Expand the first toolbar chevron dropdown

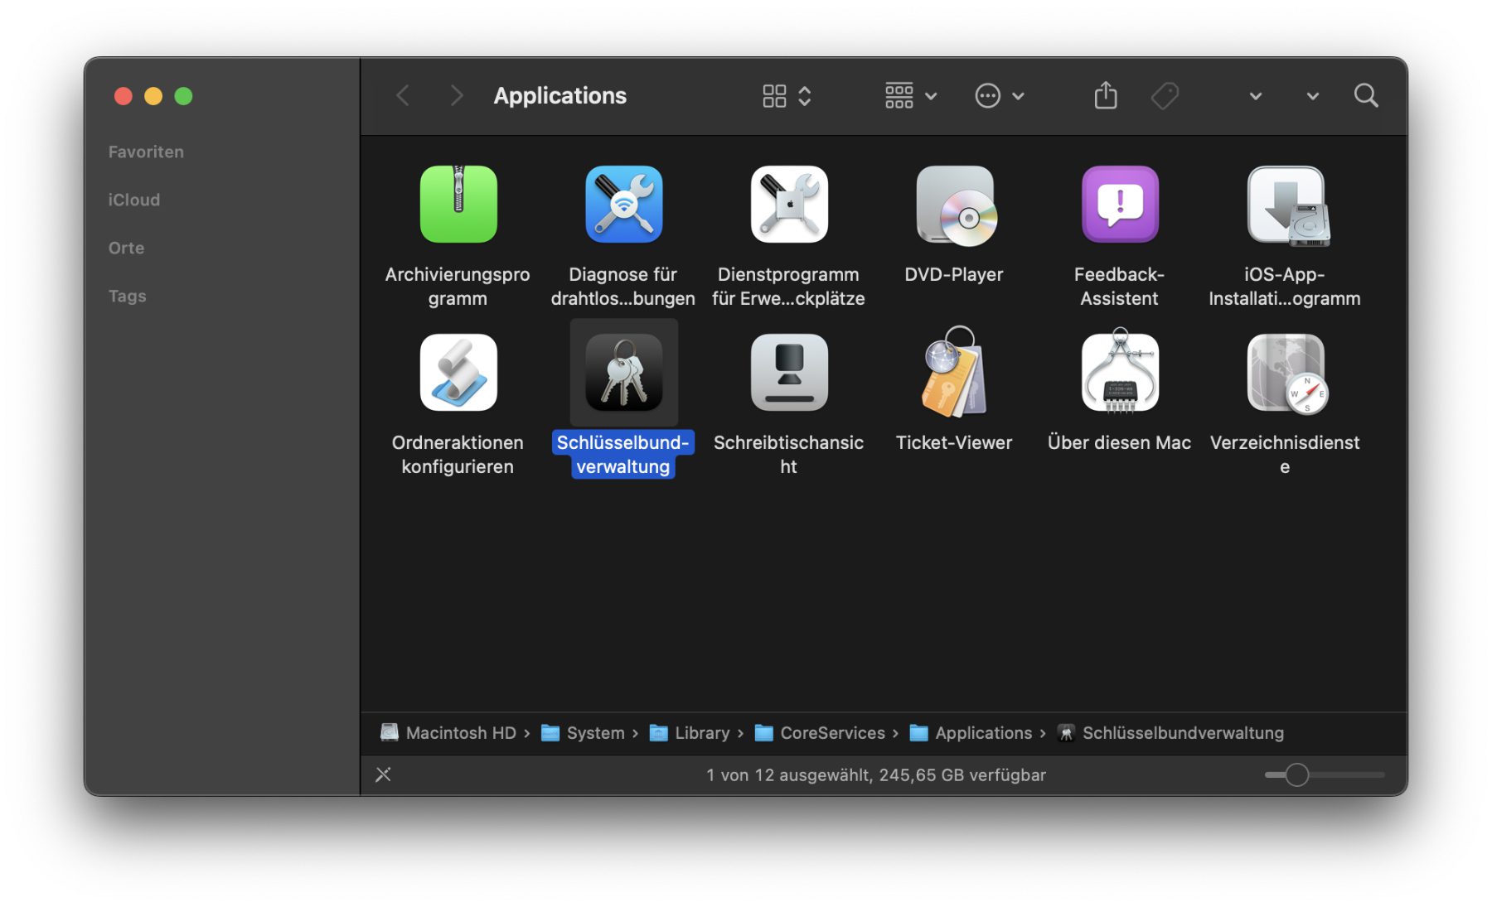tap(1255, 96)
